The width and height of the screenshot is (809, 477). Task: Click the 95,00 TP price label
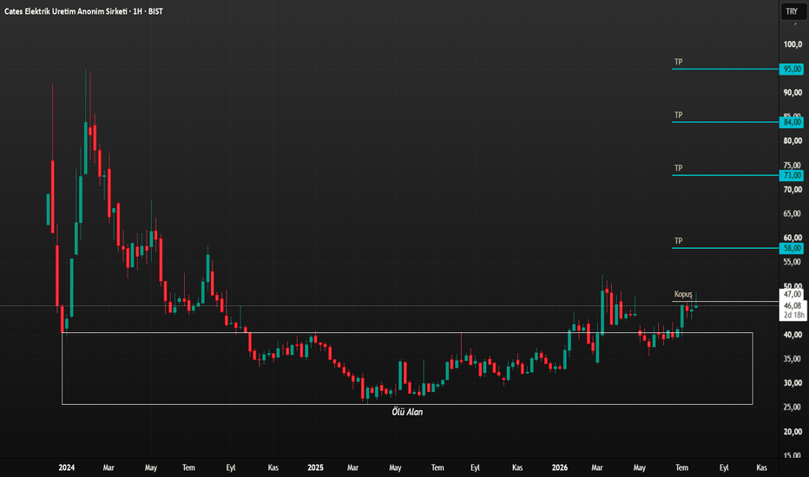(x=792, y=69)
